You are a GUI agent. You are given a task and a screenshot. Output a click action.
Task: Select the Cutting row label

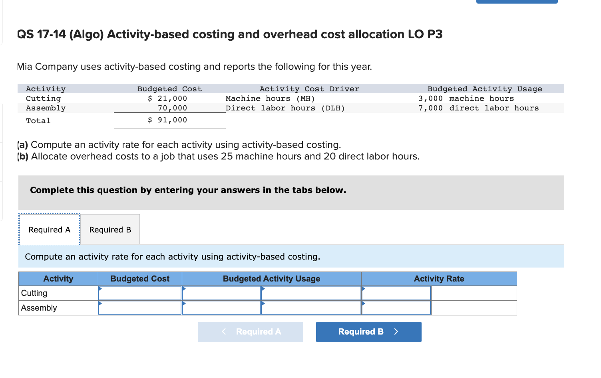34,293
